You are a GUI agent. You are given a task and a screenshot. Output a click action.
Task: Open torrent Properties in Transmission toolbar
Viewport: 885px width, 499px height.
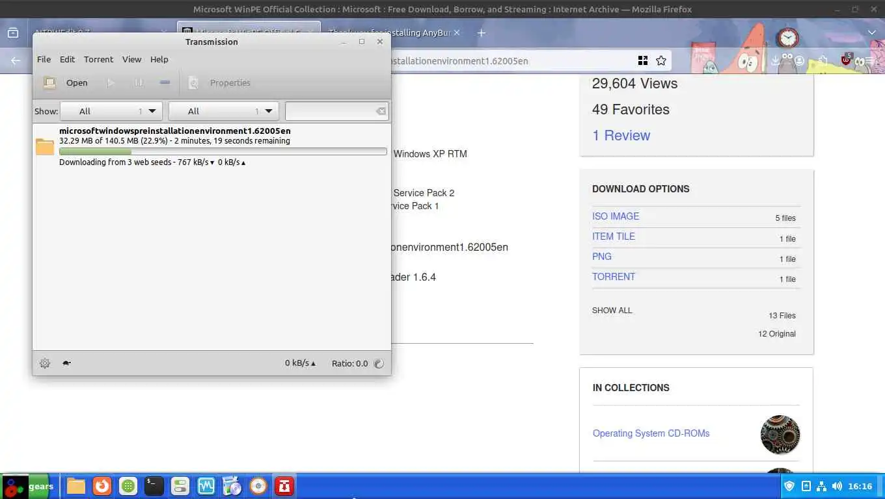point(219,83)
